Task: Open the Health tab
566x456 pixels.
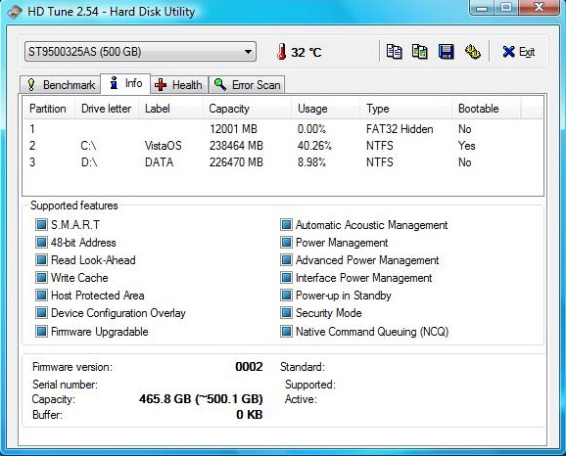Action: (x=179, y=85)
